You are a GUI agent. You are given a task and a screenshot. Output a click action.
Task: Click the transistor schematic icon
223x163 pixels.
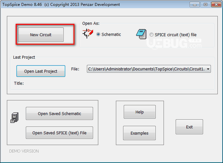(x=88, y=33)
